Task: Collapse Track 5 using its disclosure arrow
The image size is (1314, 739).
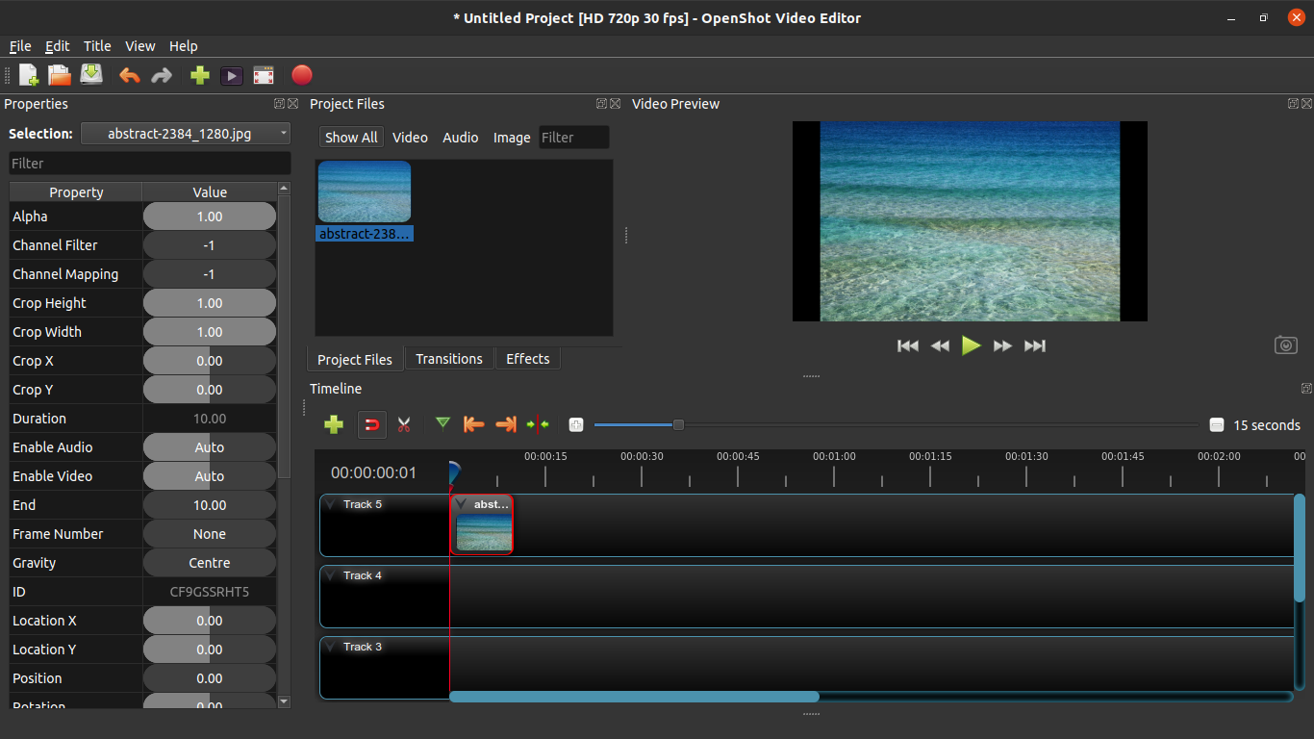Action: (x=332, y=504)
